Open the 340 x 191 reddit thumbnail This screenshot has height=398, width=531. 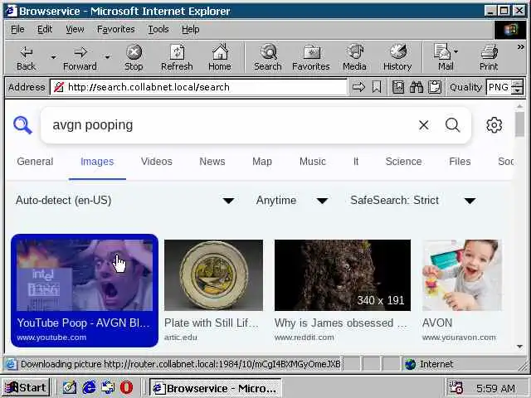point(343,275)
